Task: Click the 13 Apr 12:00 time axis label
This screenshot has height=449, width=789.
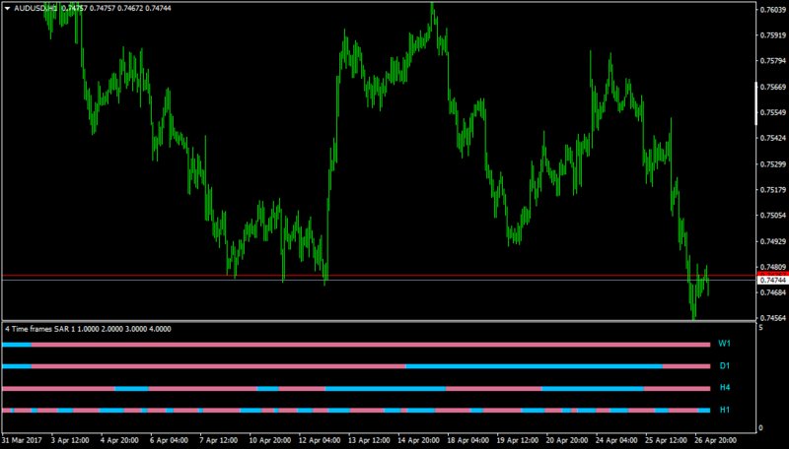Action: [x=369, y=440]
